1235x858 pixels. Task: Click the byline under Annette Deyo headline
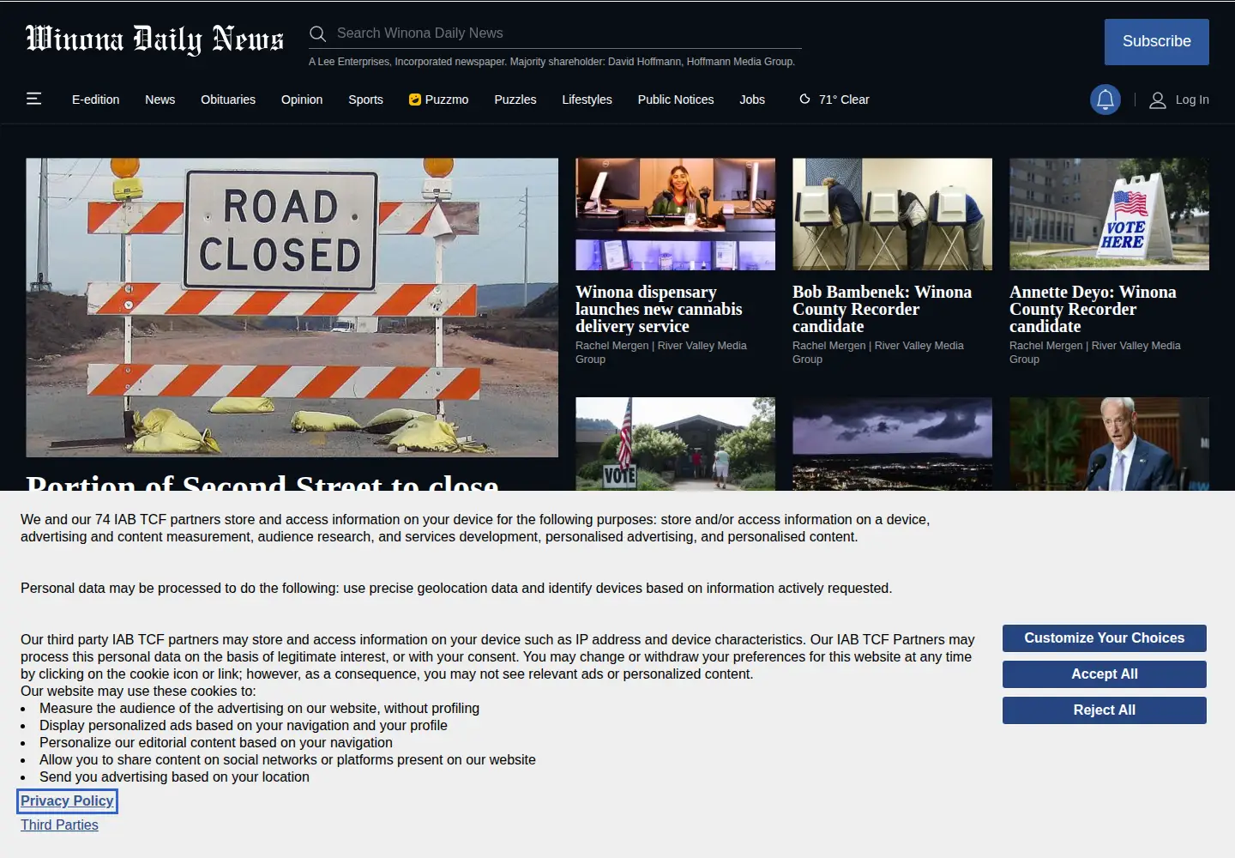(x=1094, y=353)
